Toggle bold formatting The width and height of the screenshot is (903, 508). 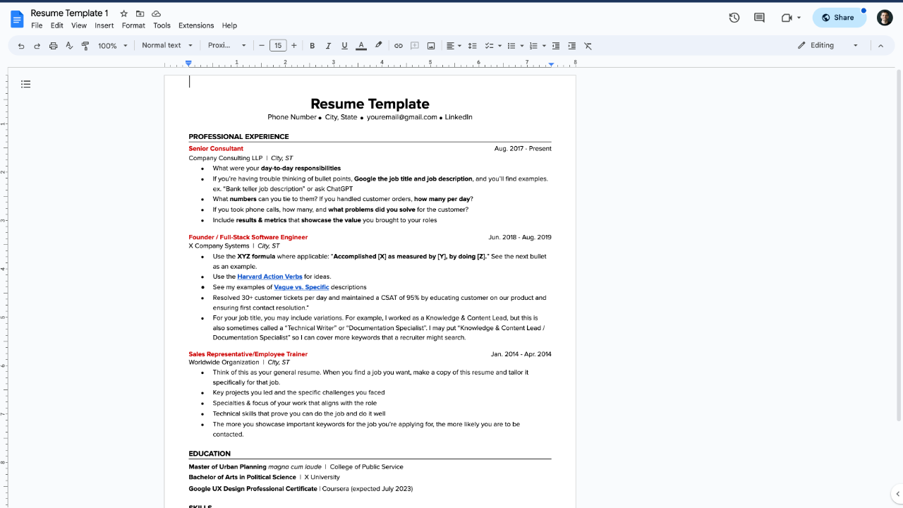click(312, 45)
